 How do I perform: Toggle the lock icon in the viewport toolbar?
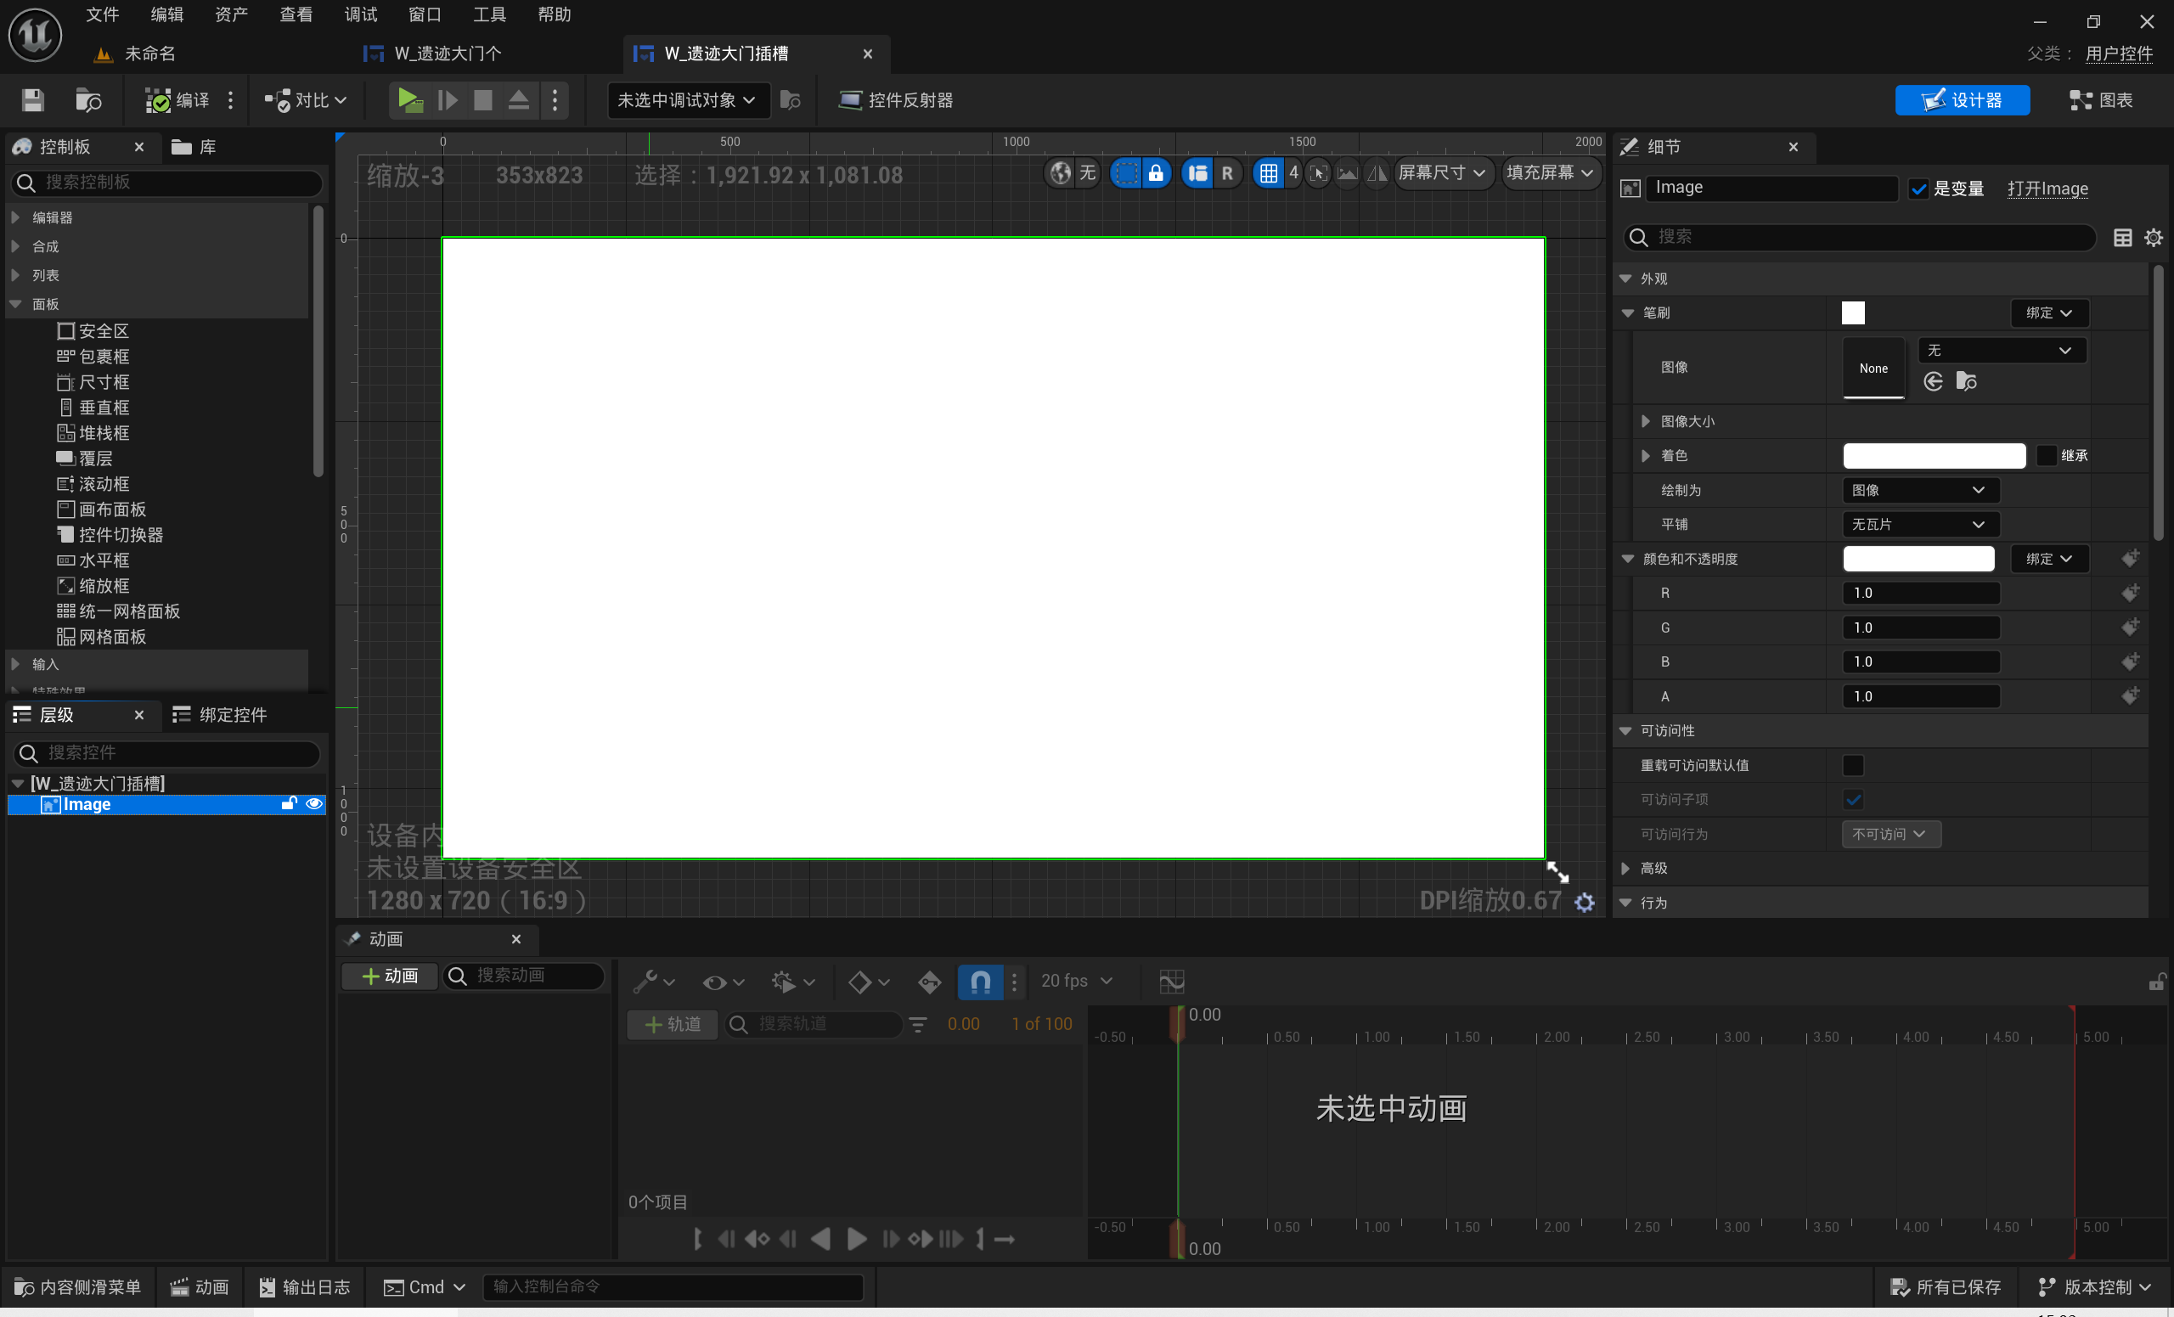1156,173
